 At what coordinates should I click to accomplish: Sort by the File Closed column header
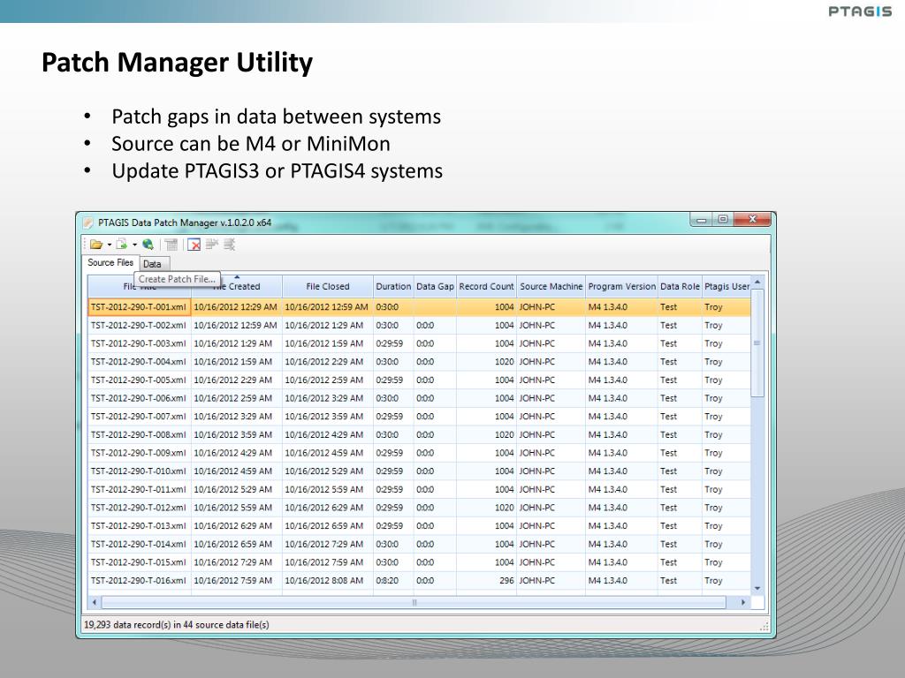(327, 286)
